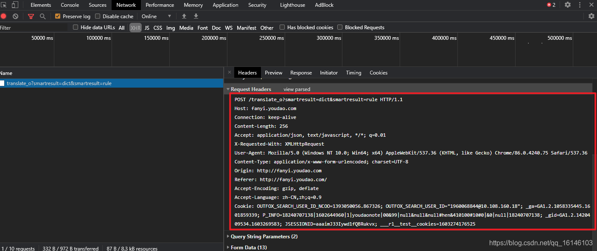Image resolution: width=597 pixels, height=251 pixels.
Task: Filter requests by All types
Action: click(x=122, y=28)
